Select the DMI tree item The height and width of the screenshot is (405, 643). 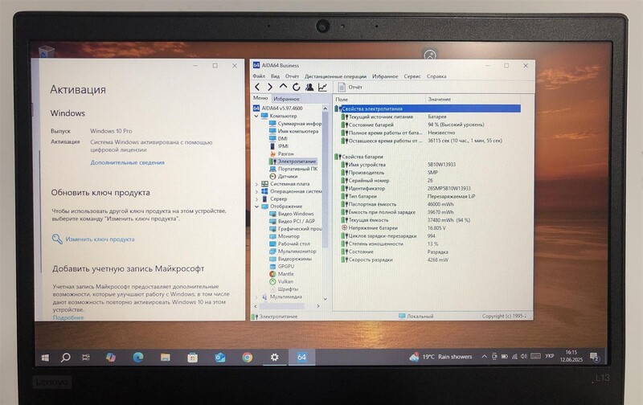(x=278, y=138)
